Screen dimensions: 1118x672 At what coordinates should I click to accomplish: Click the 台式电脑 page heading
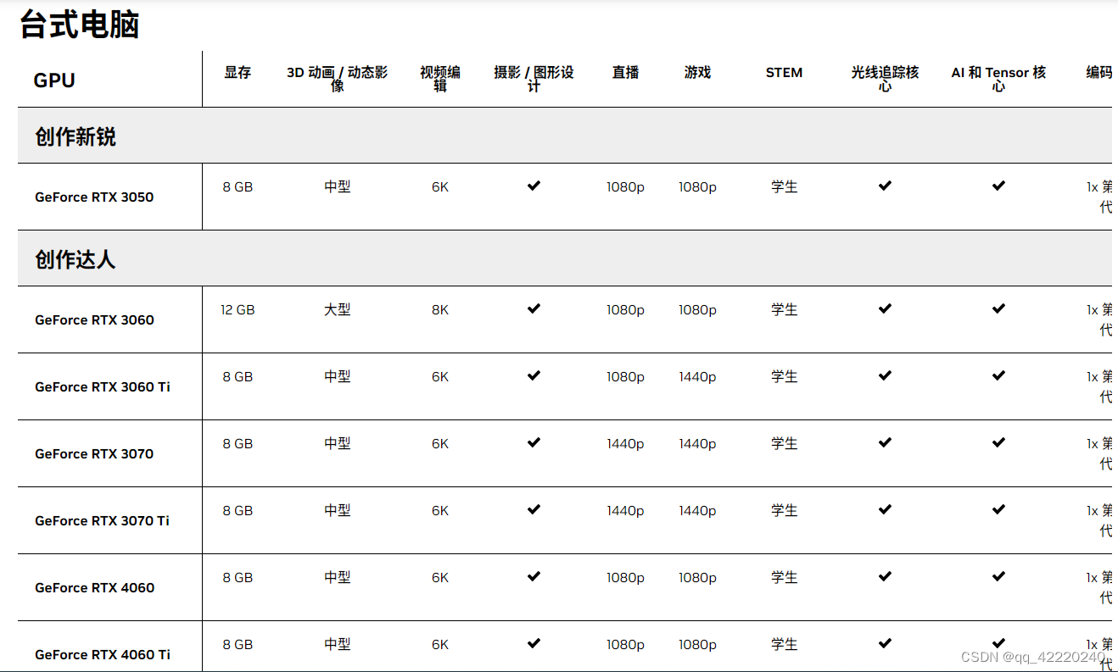point(79,24)
